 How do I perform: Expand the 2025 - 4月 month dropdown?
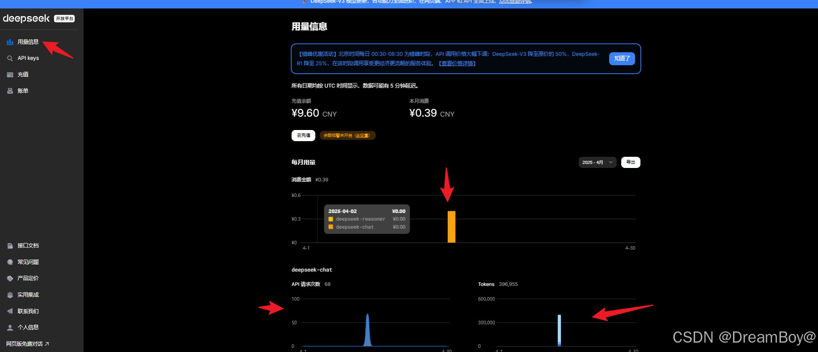[597, 162]
